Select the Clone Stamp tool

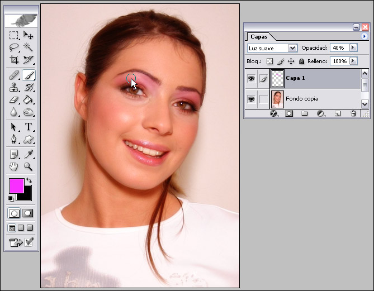[x=15, y=88]
